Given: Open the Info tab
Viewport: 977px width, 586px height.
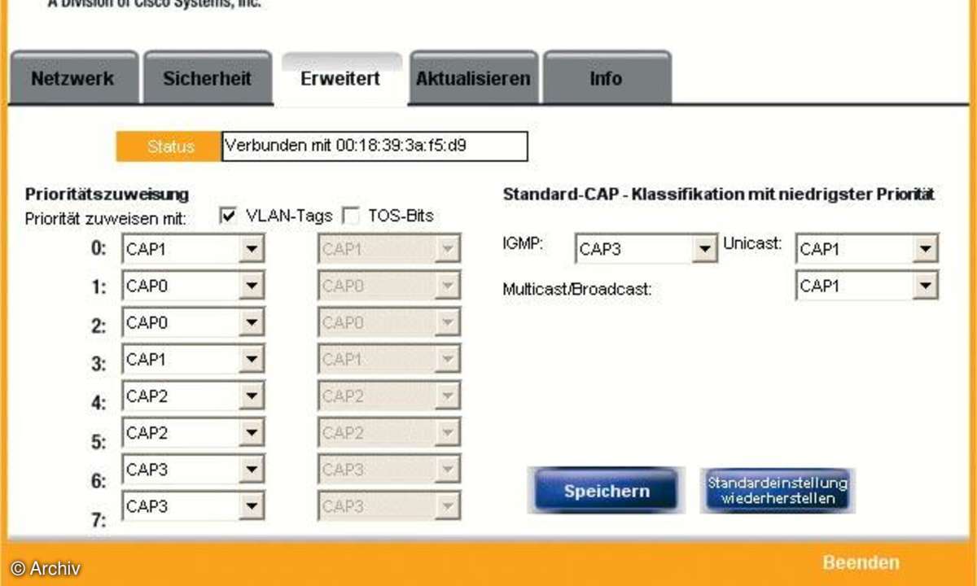Looking at the screenshot, I should click(x=606, y=78).
